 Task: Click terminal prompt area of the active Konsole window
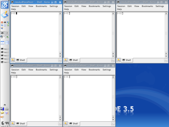(35, 35)
